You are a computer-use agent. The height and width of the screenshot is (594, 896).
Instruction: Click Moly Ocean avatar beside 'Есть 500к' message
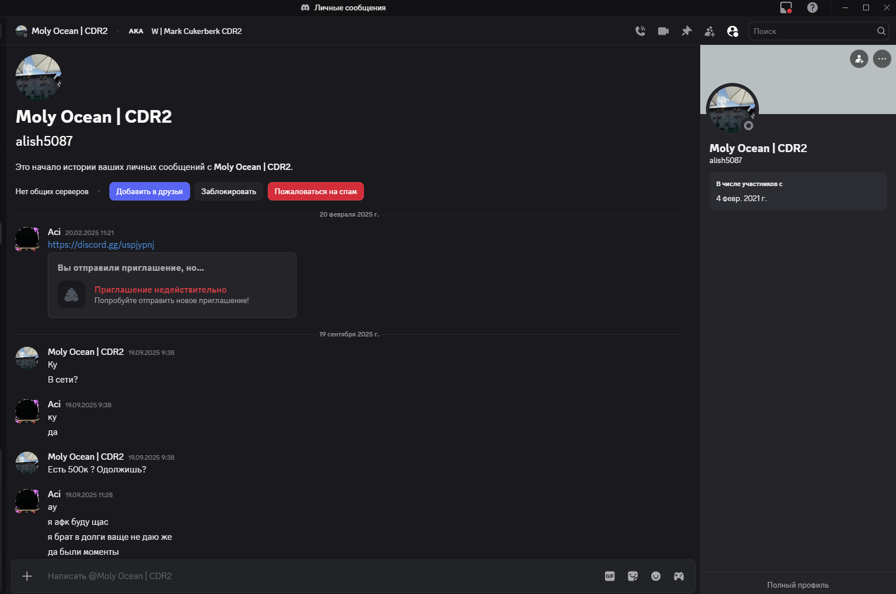[x=27, y=463]
